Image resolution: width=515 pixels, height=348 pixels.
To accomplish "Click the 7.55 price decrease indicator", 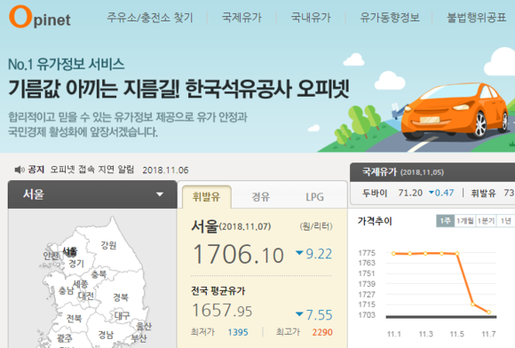I will [x=314, y=315].
